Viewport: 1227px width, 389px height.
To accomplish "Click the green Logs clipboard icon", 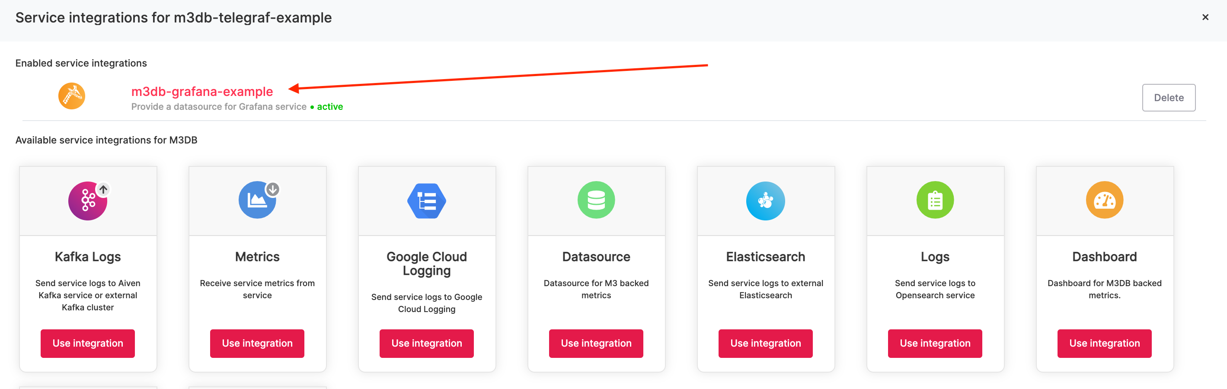I will click(x=935, y=200).
